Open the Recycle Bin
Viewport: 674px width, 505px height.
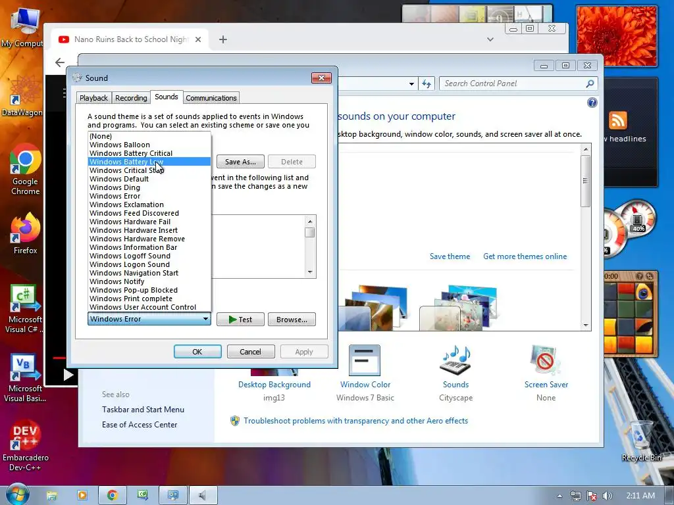click(x=641, y=441)
